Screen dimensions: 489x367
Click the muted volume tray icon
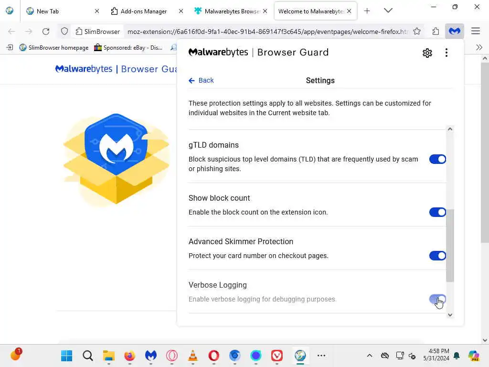412,356
